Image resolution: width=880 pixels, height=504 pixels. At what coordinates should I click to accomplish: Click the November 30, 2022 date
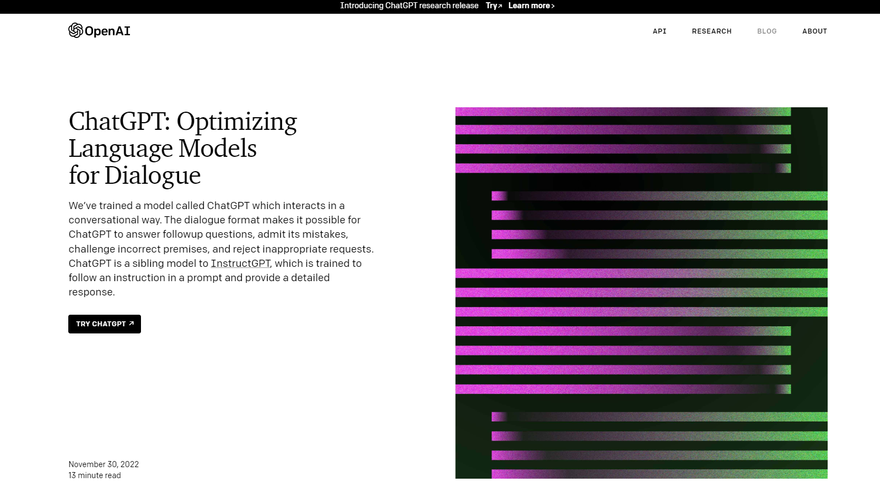click(104, 464)
